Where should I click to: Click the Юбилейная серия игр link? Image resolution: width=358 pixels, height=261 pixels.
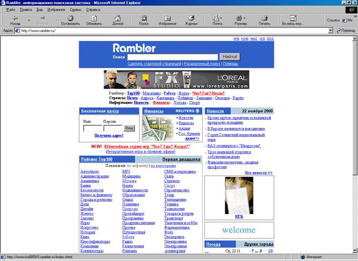[x=147, y=146]
